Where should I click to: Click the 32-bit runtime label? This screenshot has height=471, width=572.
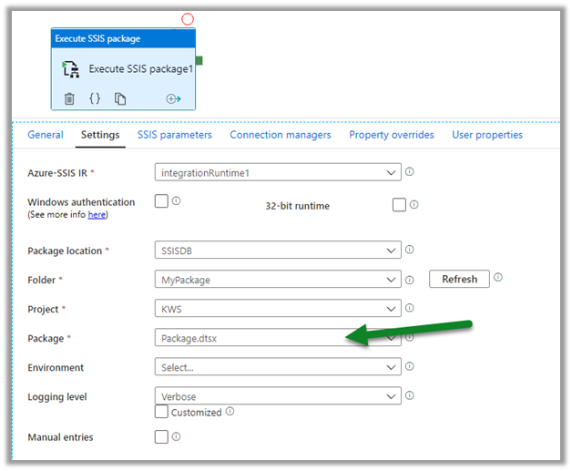coord(297,206)
